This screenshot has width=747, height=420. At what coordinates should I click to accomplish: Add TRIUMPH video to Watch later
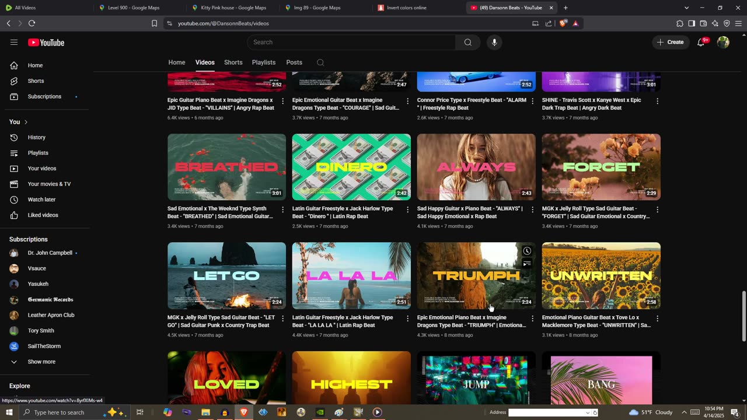point(527,251)
